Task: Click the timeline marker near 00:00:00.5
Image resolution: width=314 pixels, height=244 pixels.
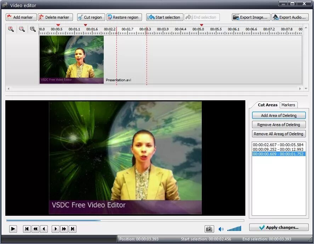Action: tap(58, 25)
